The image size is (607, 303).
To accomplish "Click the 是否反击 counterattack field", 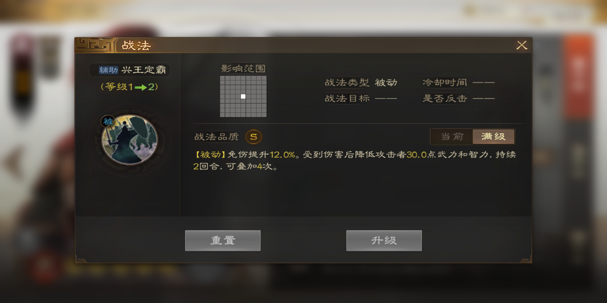I will point(459,98).
